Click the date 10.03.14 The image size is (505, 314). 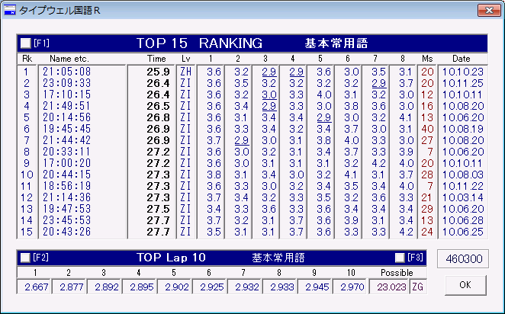click(x=463, y=197)
